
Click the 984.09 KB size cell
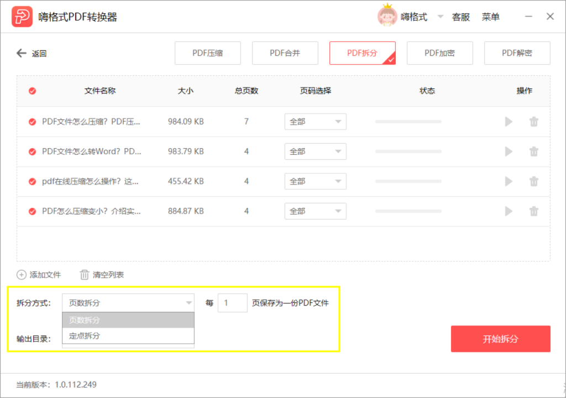click(186, 122)
